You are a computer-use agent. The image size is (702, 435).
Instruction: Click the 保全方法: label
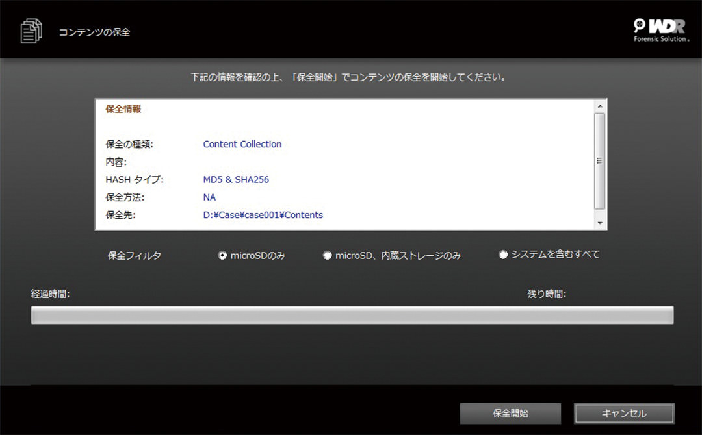tap(125, 197)
